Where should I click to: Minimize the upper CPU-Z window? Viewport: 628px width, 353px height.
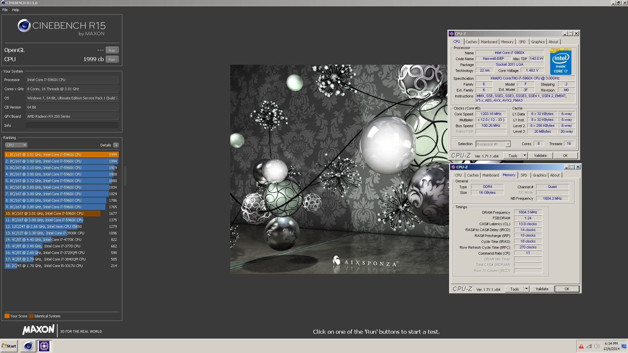click(565, 34)
